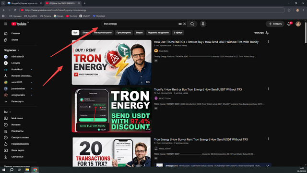Open the omygonzales subscription channel

pyautogui.click(x=19, y=95)
